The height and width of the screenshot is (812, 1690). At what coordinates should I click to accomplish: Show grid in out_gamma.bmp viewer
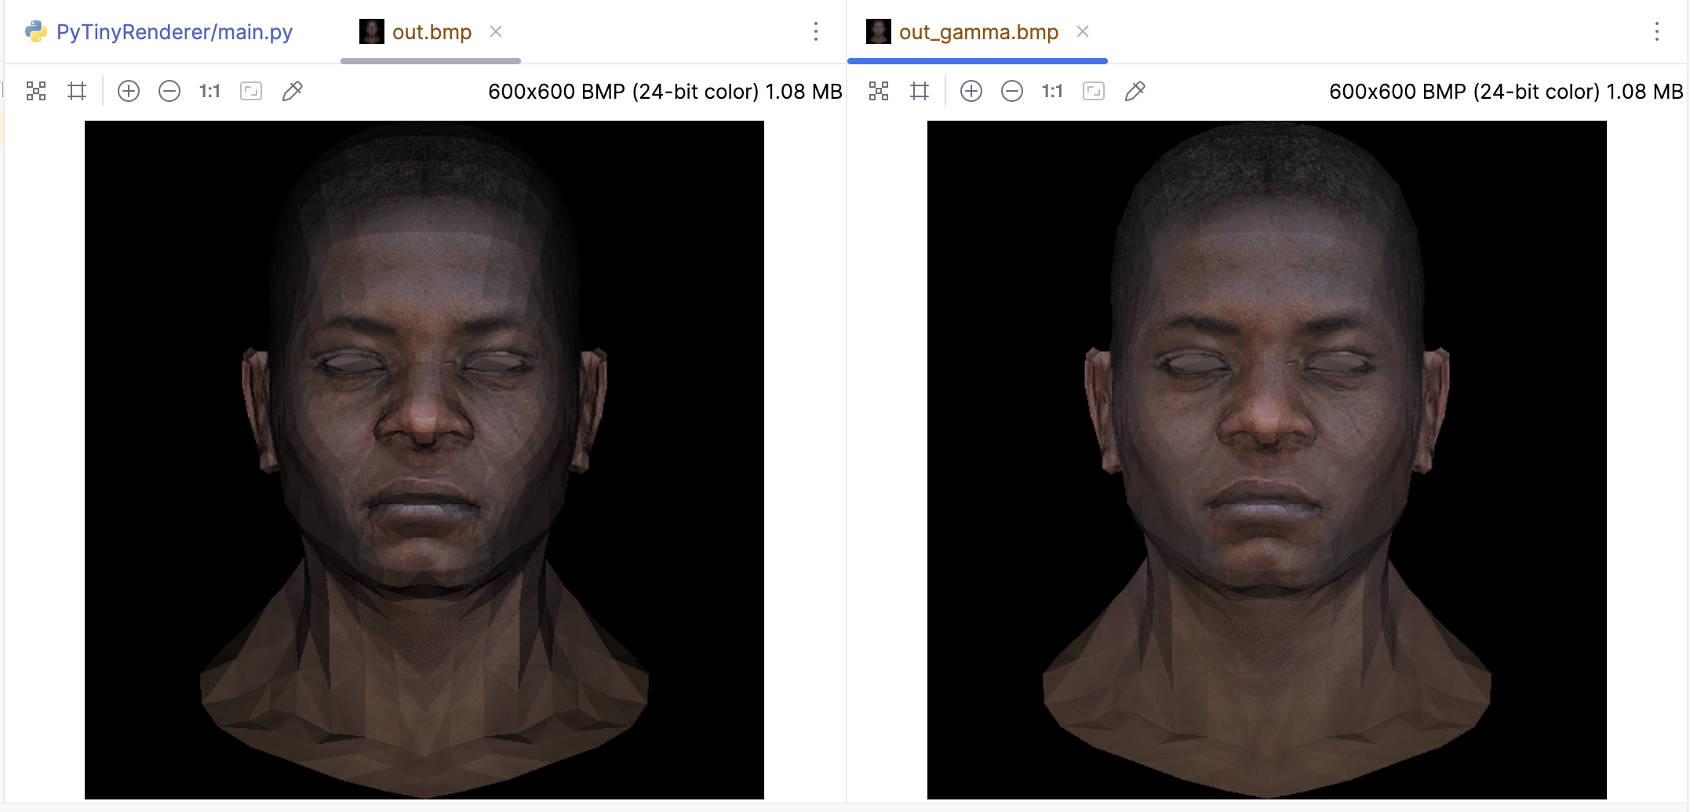pos(920,91)
